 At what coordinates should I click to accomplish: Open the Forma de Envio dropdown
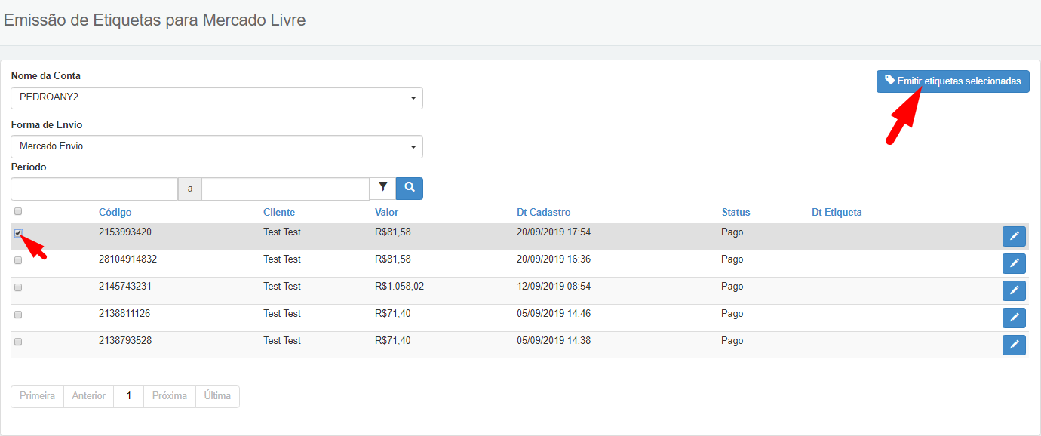[216, 146]
